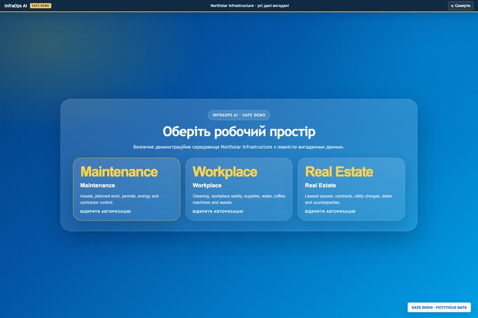Screen dimensions: 478x318
Task: Click the yellow SAFE DEMO badge in header
Action: [x=40, y=6]
